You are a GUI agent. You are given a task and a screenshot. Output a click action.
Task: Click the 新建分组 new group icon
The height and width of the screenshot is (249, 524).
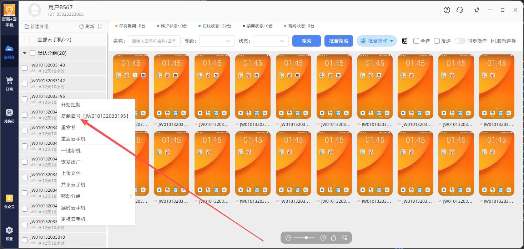pos(27,27)
